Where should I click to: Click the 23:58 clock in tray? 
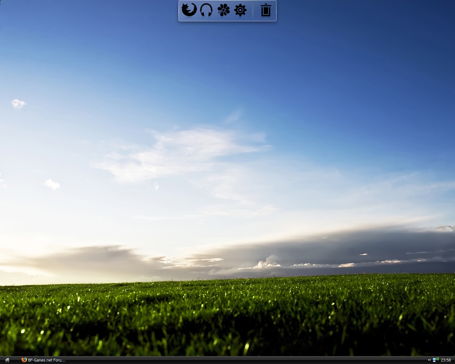[446, 360]
